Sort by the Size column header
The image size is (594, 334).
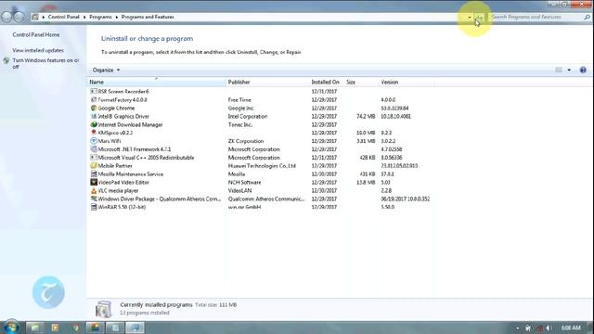tap(361, 82)
